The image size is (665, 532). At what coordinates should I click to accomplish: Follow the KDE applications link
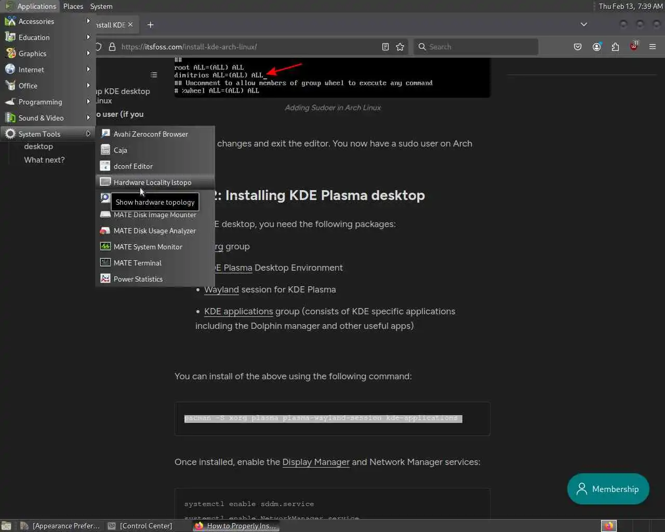pyautogui.click(x=238, y=311)
